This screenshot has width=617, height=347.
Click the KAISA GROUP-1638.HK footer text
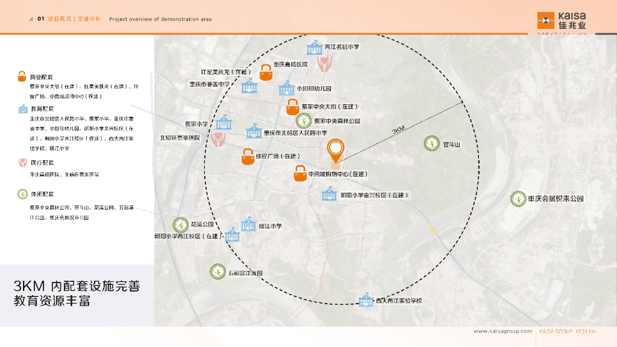tap(568, 331)
